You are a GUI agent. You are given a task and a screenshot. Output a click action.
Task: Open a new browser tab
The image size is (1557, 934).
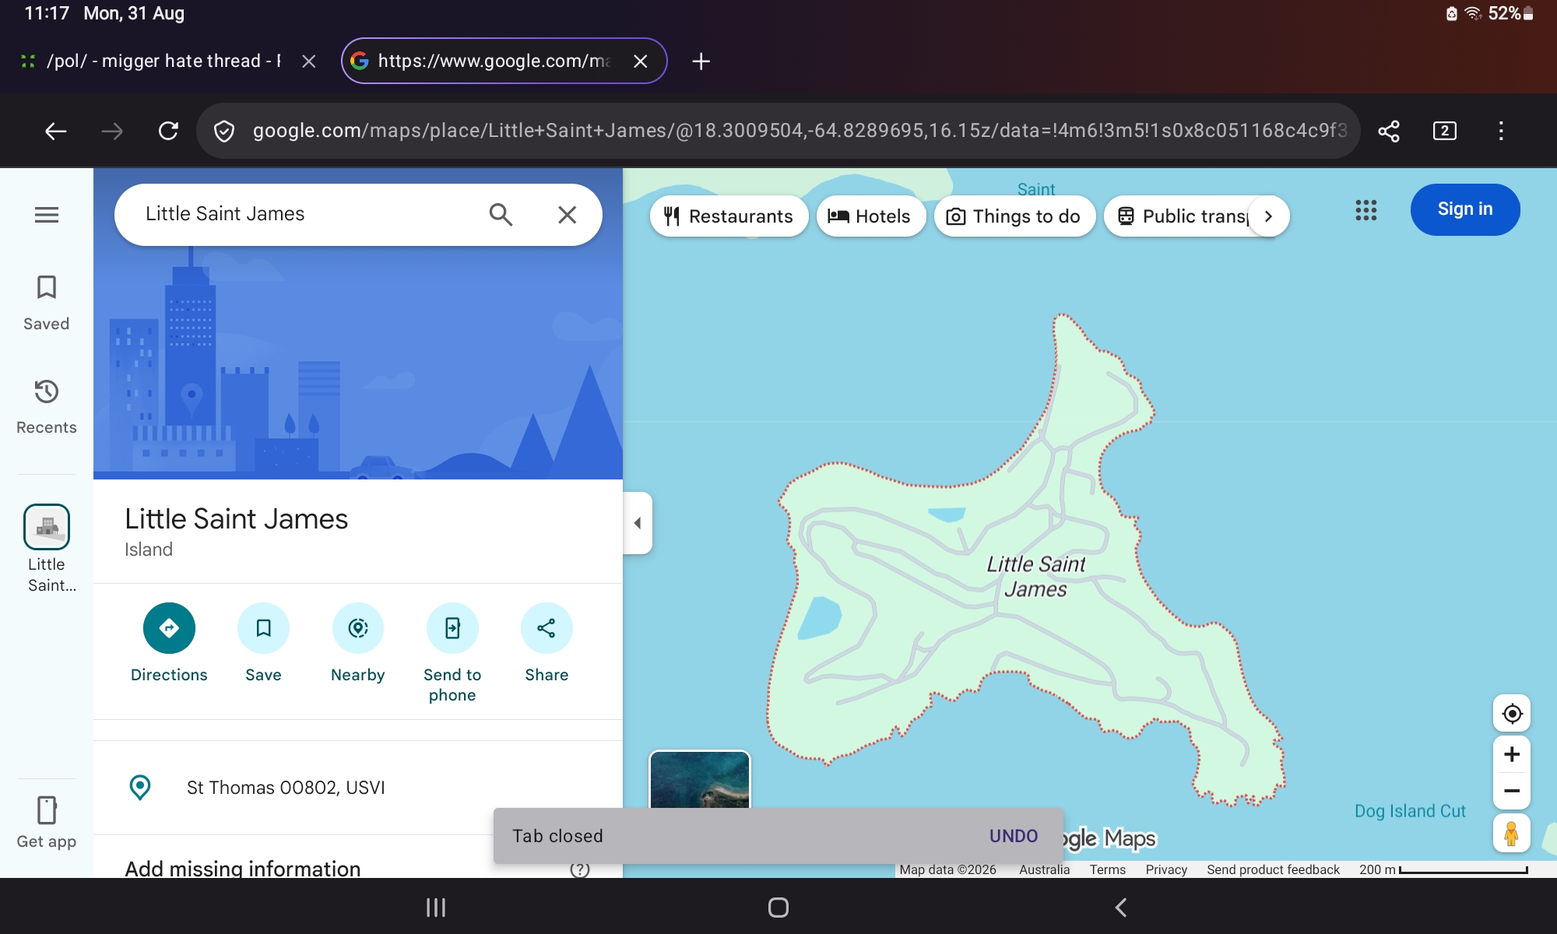click(701, 61)
